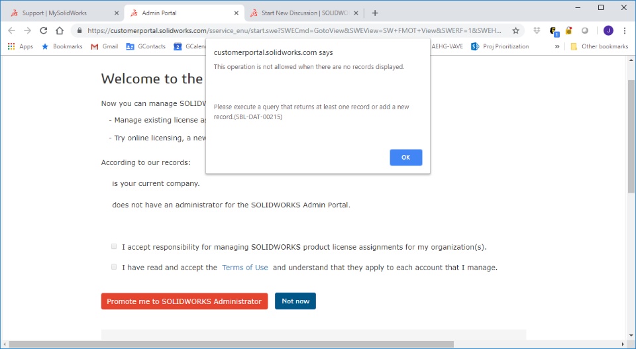Close the Admin Portal tab
636x349 pixels.
click(x=236, y=13)
